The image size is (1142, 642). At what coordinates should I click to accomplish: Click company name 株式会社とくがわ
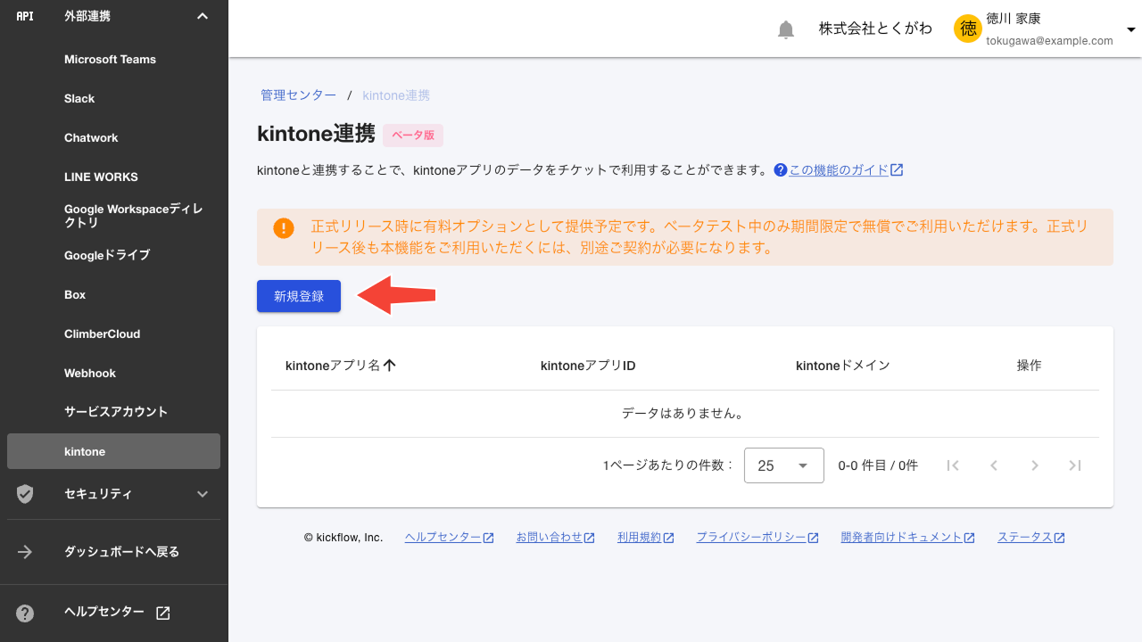(x=875, y=29)
